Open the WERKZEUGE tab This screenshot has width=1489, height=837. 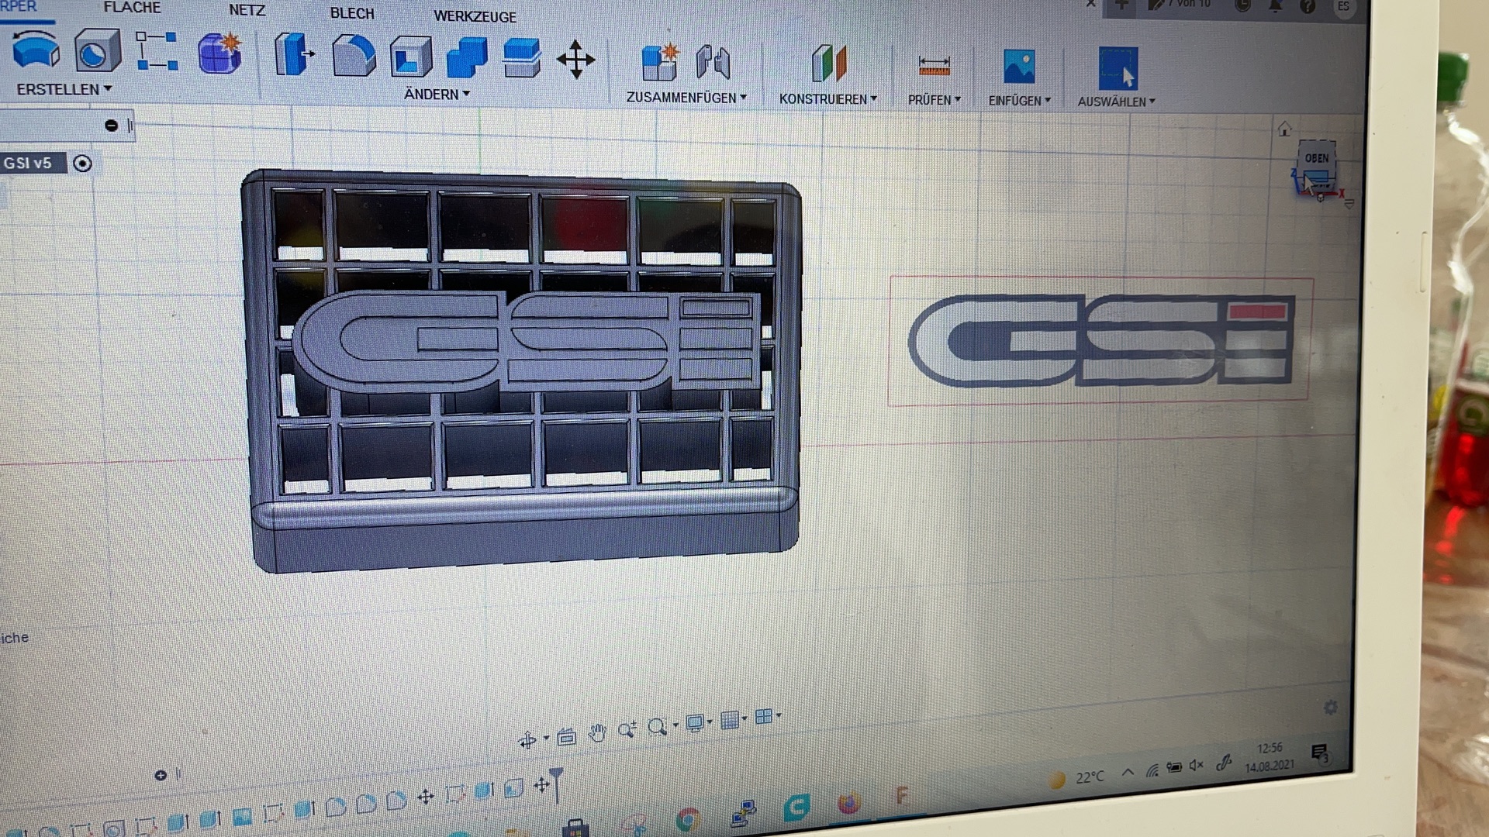475,17
